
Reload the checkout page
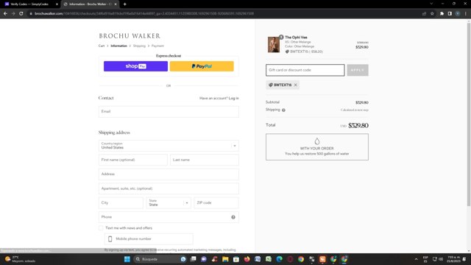(x=21, y=13)
